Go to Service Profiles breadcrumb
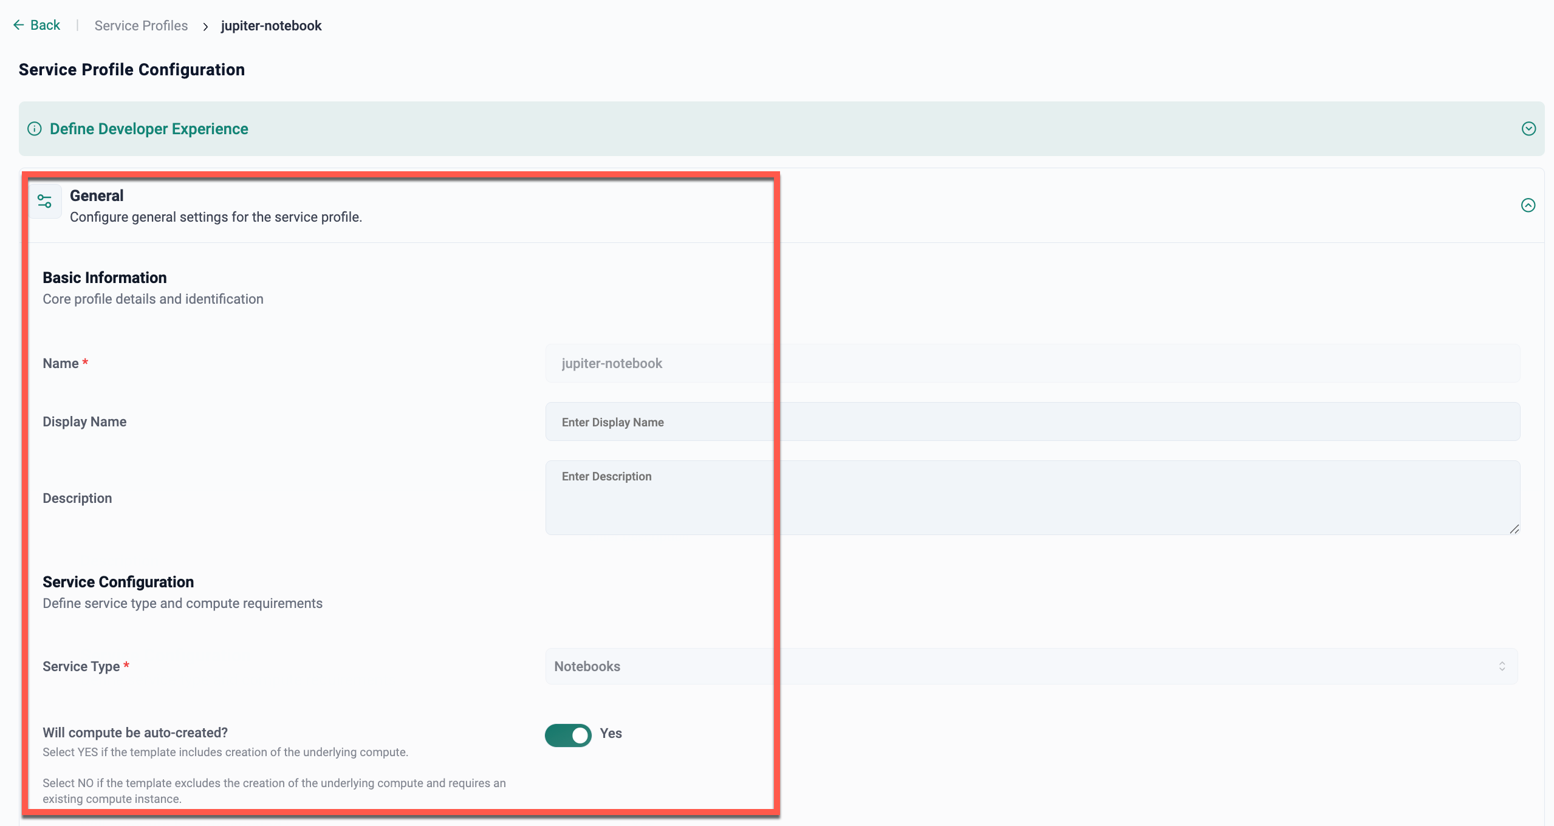This screenshot has width=1554, height=826. [141, 26]
